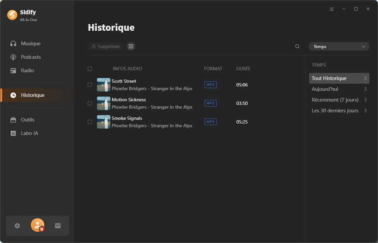Screen dimensions: 378x243
Task: Click the Sidify logo icon
Action: tap(12, 15)
